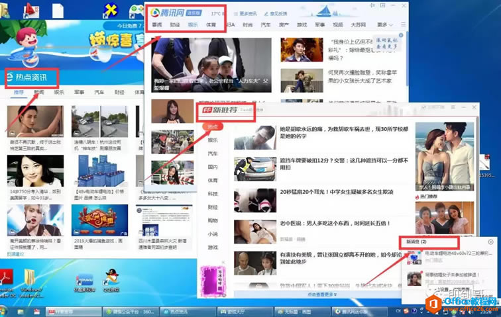Select 科技 in the 新推荐 sidebar

click(x=213, y=194)
